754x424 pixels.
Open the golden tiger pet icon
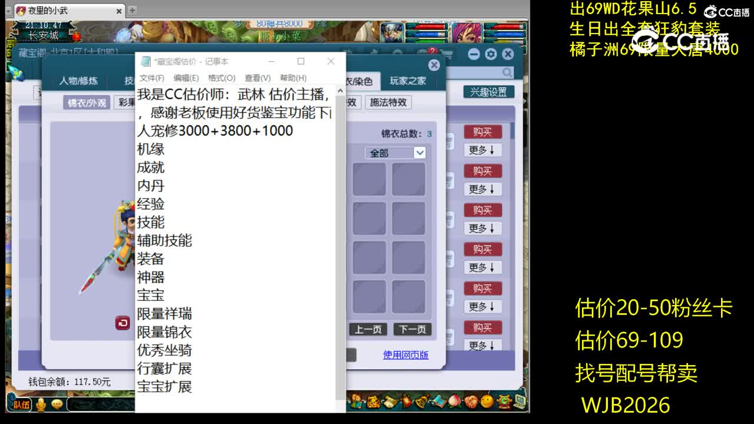pos(373,402)
